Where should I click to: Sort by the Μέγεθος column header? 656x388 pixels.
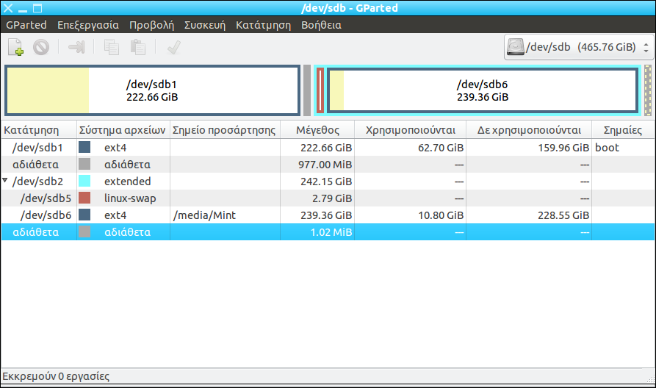[317, 130]
